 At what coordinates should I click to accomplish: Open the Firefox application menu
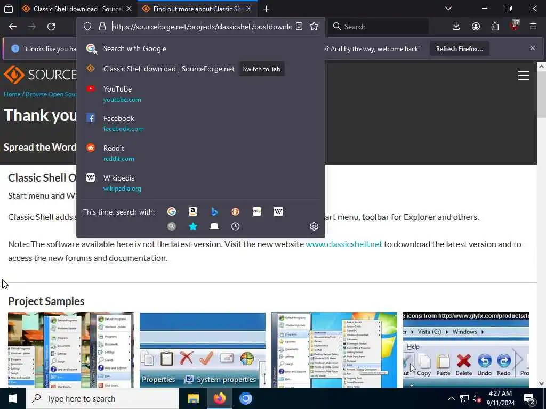[x=533, y=27]
